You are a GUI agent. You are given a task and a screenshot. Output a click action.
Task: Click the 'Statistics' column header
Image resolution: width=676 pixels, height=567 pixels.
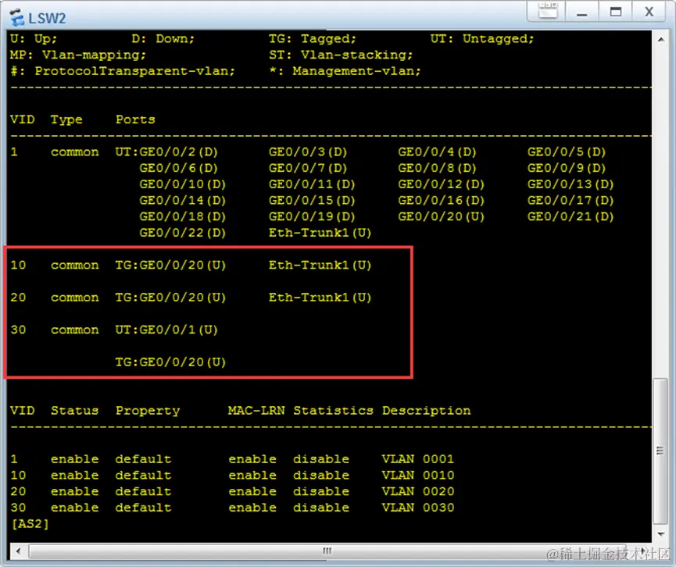point(333,410)
